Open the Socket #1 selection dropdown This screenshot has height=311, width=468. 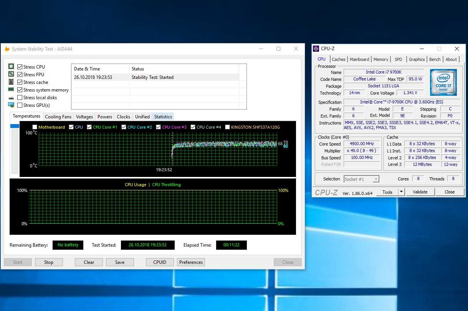(x=361, y=179)
